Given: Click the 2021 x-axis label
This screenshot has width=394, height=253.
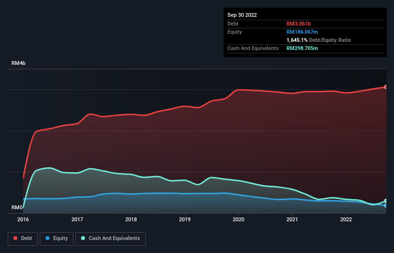Looking at the screenshot, I should click(x=292, y=219).
